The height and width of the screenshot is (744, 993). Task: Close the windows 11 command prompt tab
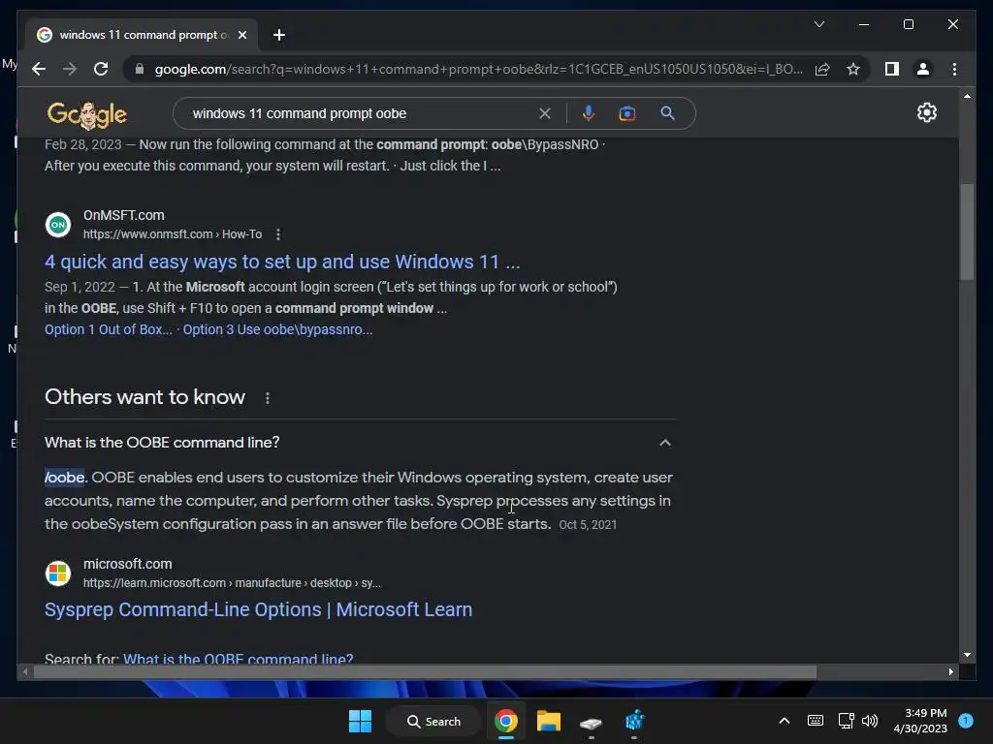point(241,36)
